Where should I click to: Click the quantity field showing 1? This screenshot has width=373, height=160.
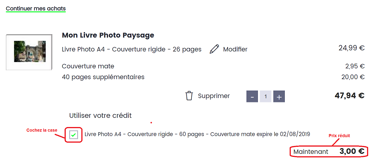pos(266,96)
